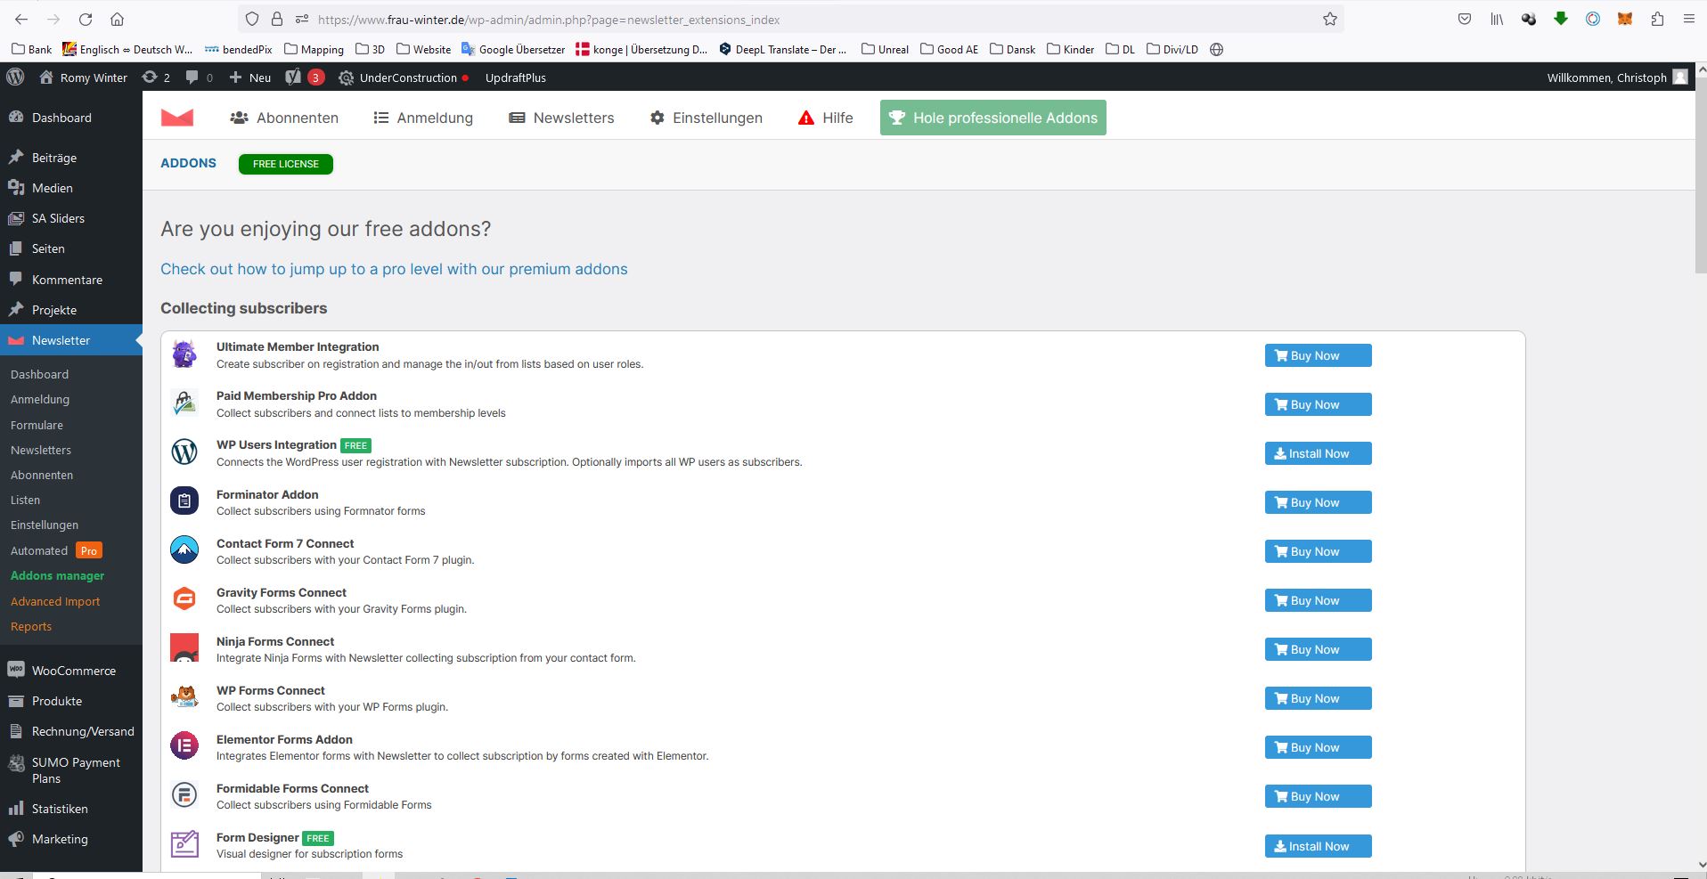Click the Elementor Forms Addon icon

(x=184, y=746)
